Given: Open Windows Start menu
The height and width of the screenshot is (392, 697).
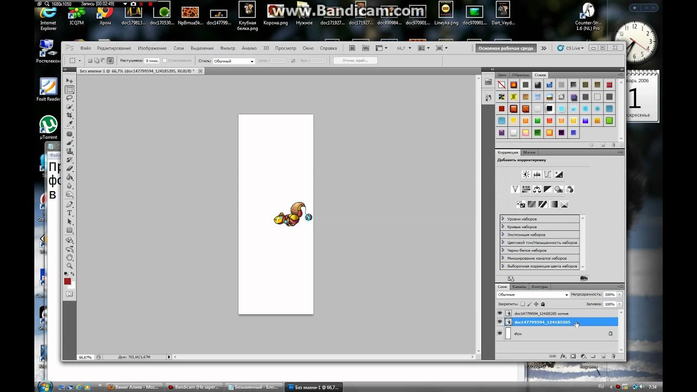Looking at the screenshot, I should coord(45,387).
